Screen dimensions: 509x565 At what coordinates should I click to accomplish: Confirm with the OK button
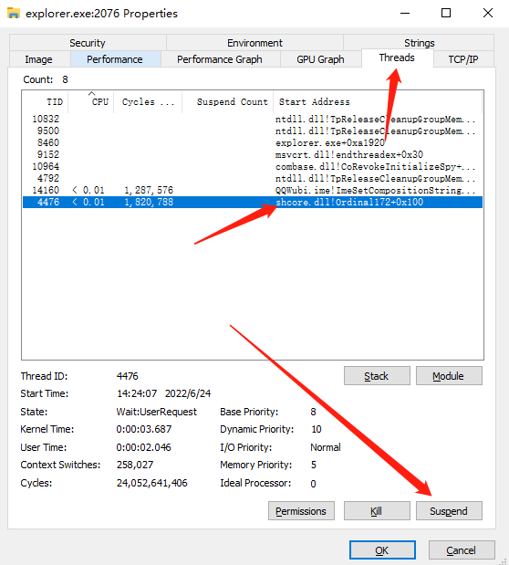382,550
